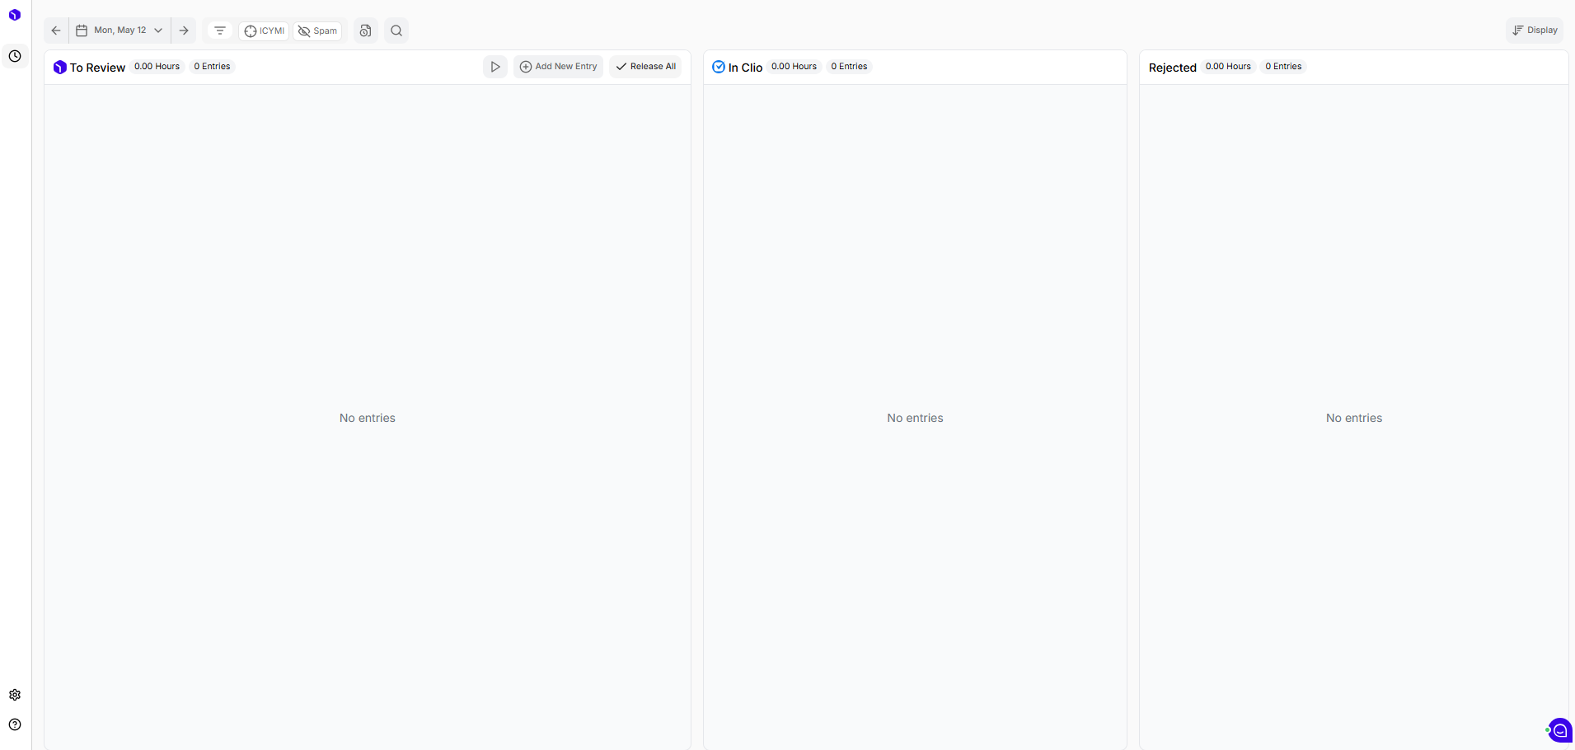
Task: Select the In Clio column title
Action: point(745,68)
